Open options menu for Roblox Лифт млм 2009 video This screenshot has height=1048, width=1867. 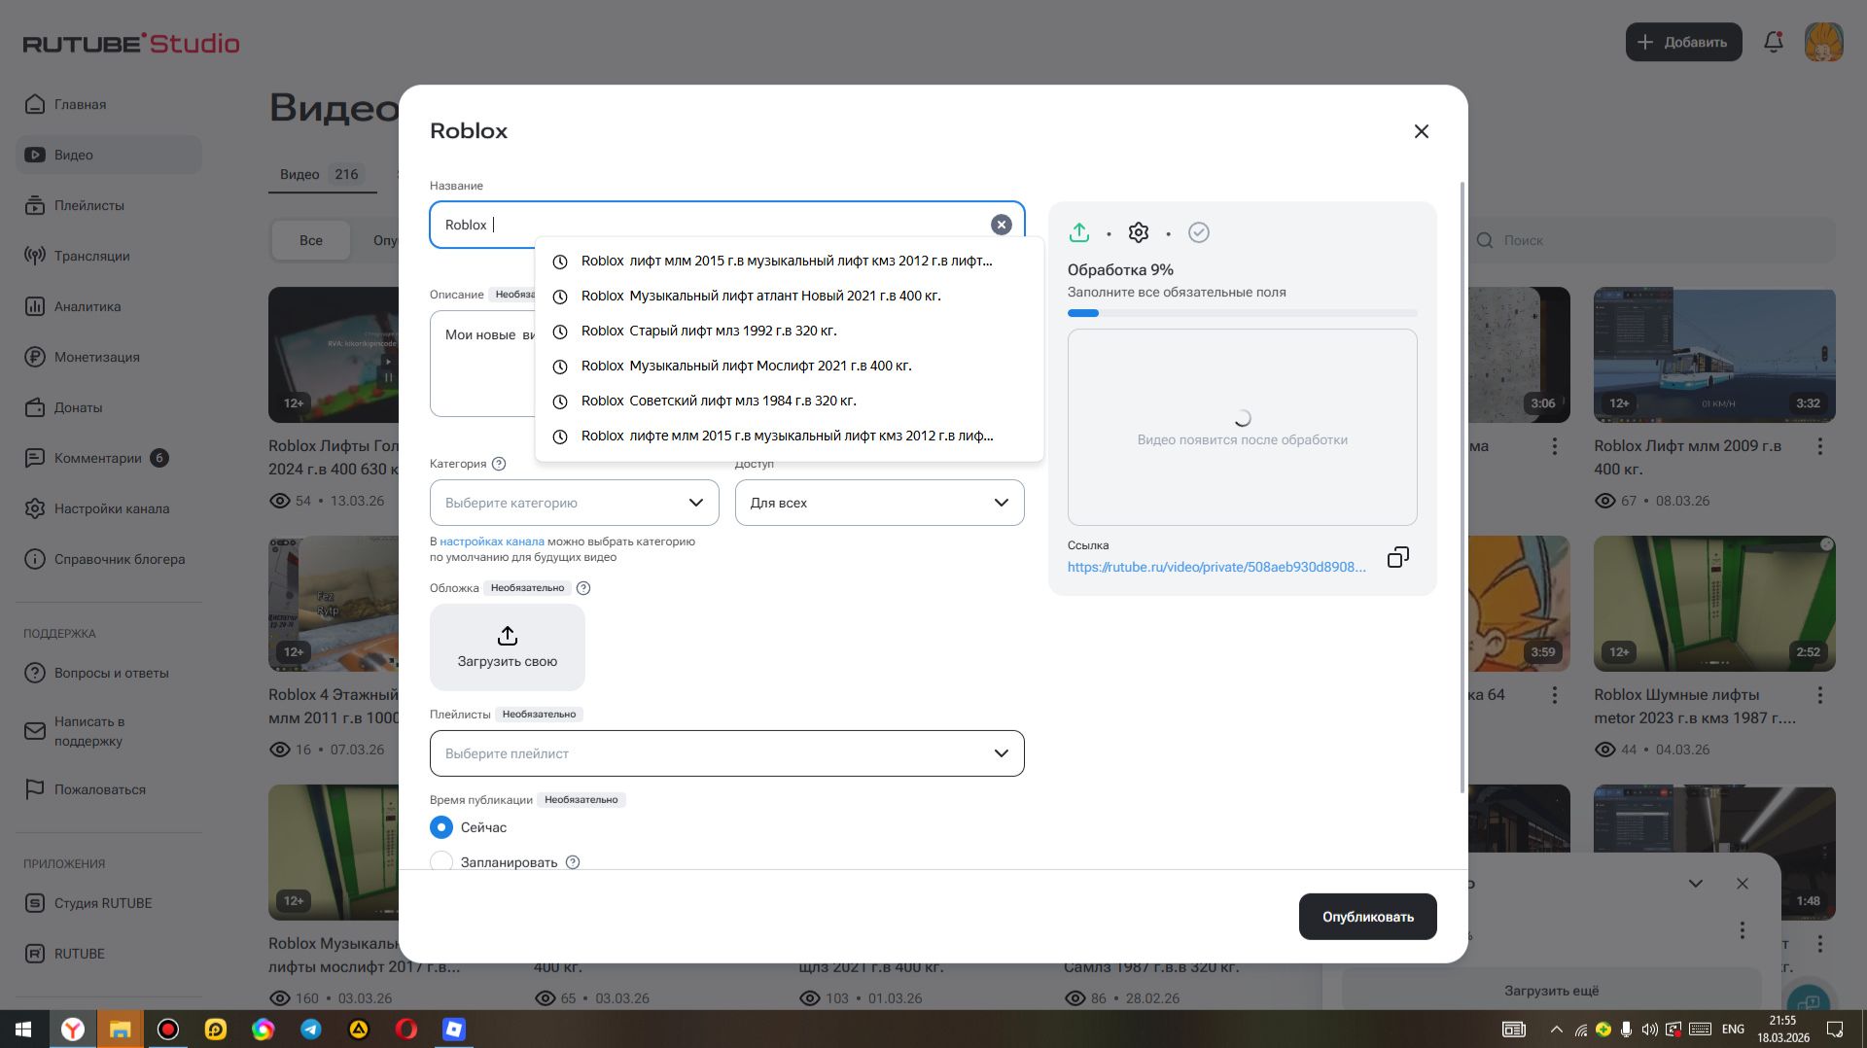point(1820,446)
